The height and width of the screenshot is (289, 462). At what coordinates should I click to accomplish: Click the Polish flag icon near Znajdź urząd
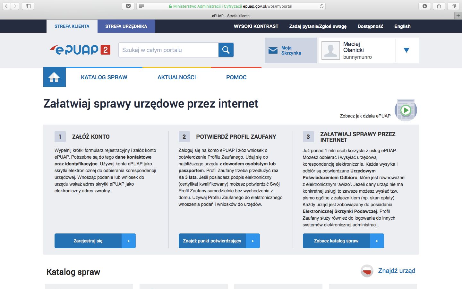367,271
